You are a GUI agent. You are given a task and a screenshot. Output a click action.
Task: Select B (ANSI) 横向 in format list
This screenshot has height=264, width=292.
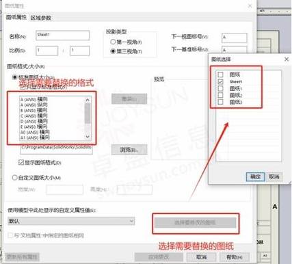point(34,110)
